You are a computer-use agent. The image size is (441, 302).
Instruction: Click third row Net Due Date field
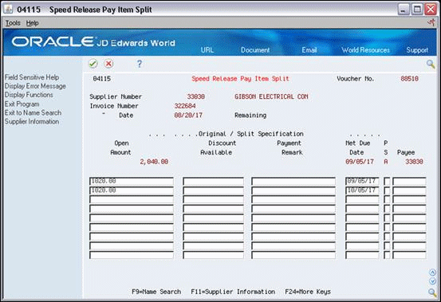coord(362,200)
